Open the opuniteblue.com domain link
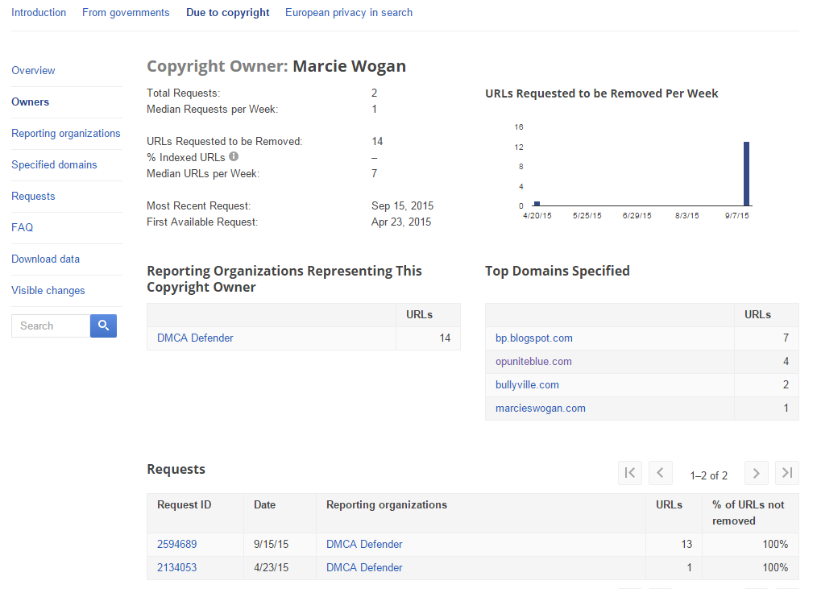The width and height of the screenshot is (817, 589). tap(533, 362)
